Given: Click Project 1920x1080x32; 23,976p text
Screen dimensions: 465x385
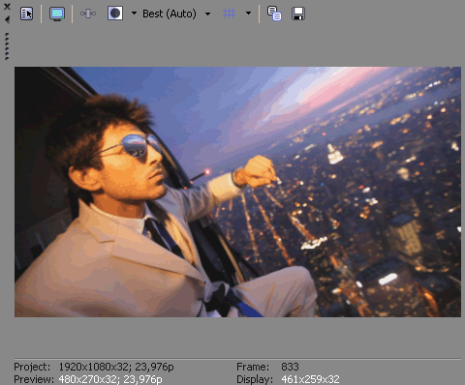Looking at the screenshot, I should pos(94,367).
